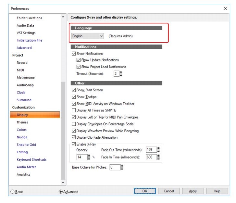This screenshot has height=203, width=236.
Task: Click the Apply button
Action: point(193,191)
